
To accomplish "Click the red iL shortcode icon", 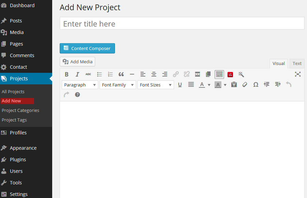I will click(230, 75).
